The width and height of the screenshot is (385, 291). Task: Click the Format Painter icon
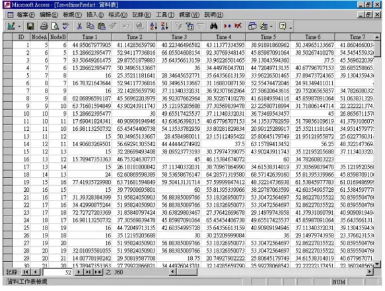click(x=112, y=26)
